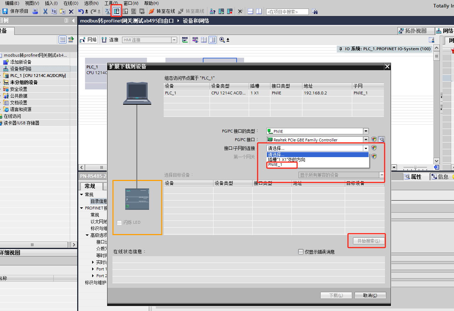Open the 帮助(H) menu

[x=151, y=3]
